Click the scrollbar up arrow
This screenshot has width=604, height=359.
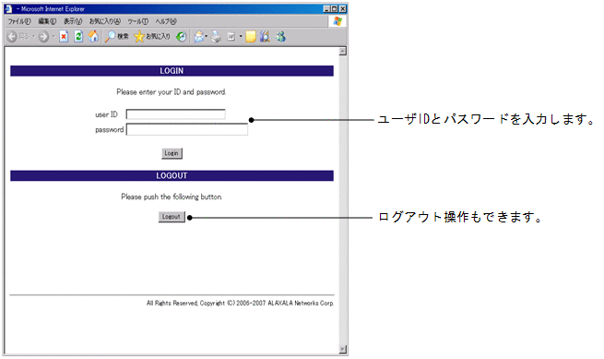coord(343,52)
